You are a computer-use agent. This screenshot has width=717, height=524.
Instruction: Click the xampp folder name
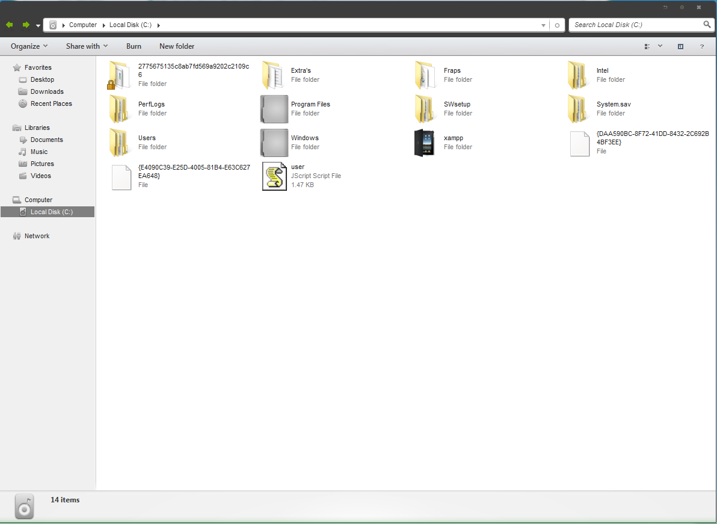click(x=453, y=138)
